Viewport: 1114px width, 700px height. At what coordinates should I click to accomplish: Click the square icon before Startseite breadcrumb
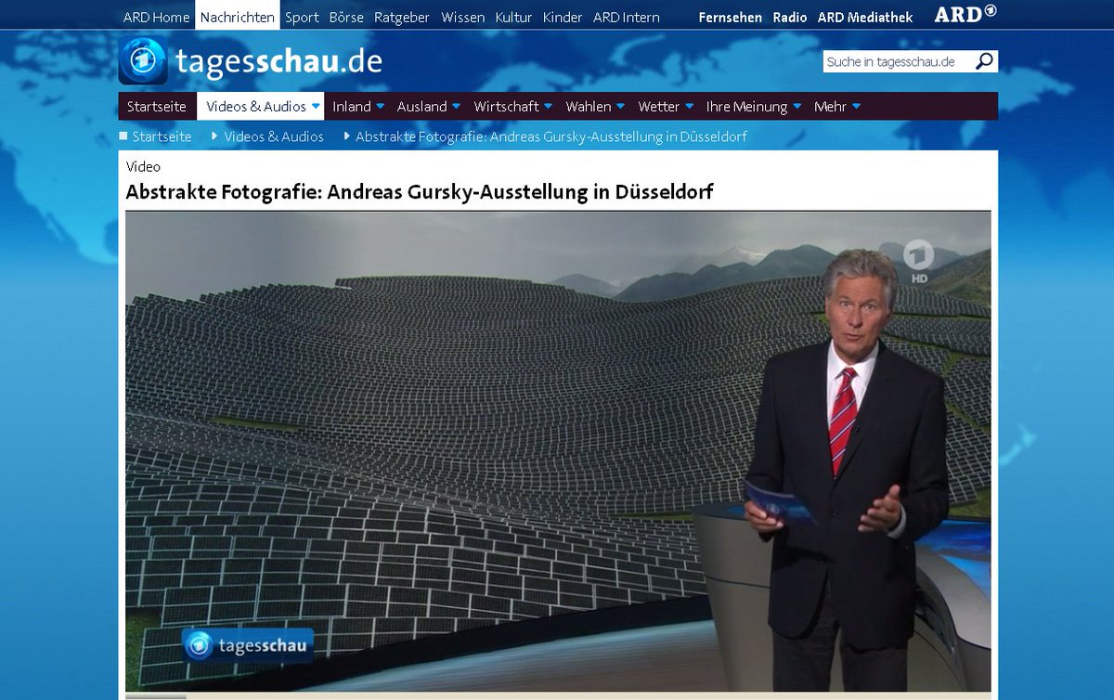(123, 136)
